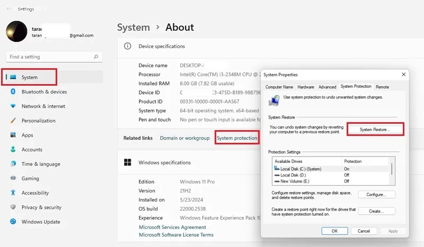
Task: Click the Network & internet wifi icon
Action: coord(13,106)
